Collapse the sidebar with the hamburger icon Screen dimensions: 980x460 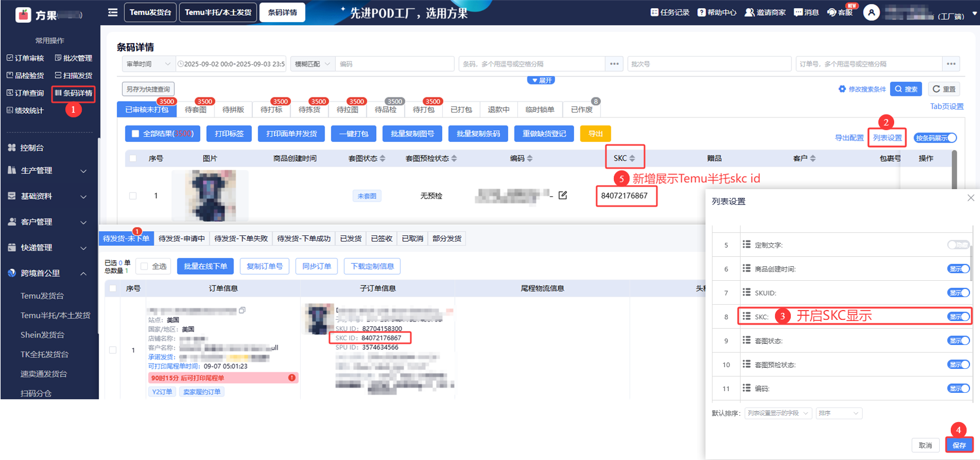pos(113,12)
